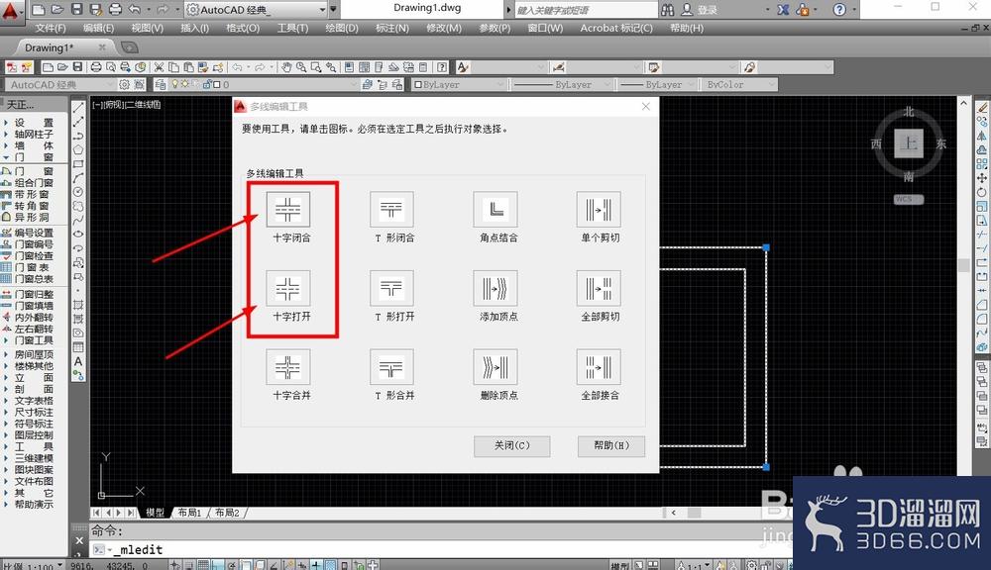This screenshot has width=991, height=570.
Task: Open the 标注(N) menu
Action: tap(392, 28)
